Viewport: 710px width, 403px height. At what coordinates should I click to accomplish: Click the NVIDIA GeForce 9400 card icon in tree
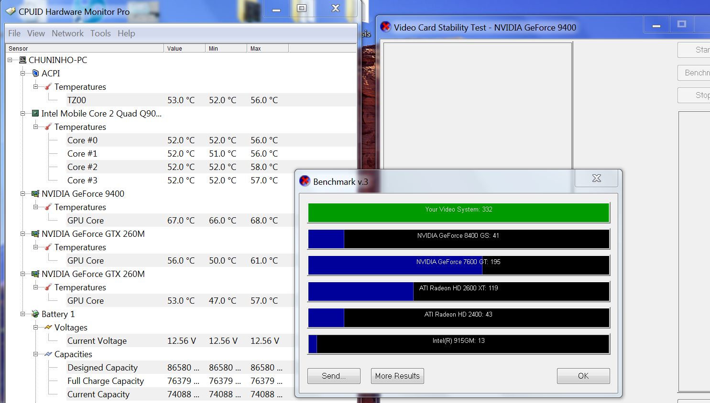pyautogui.click(x=35, y=194)
